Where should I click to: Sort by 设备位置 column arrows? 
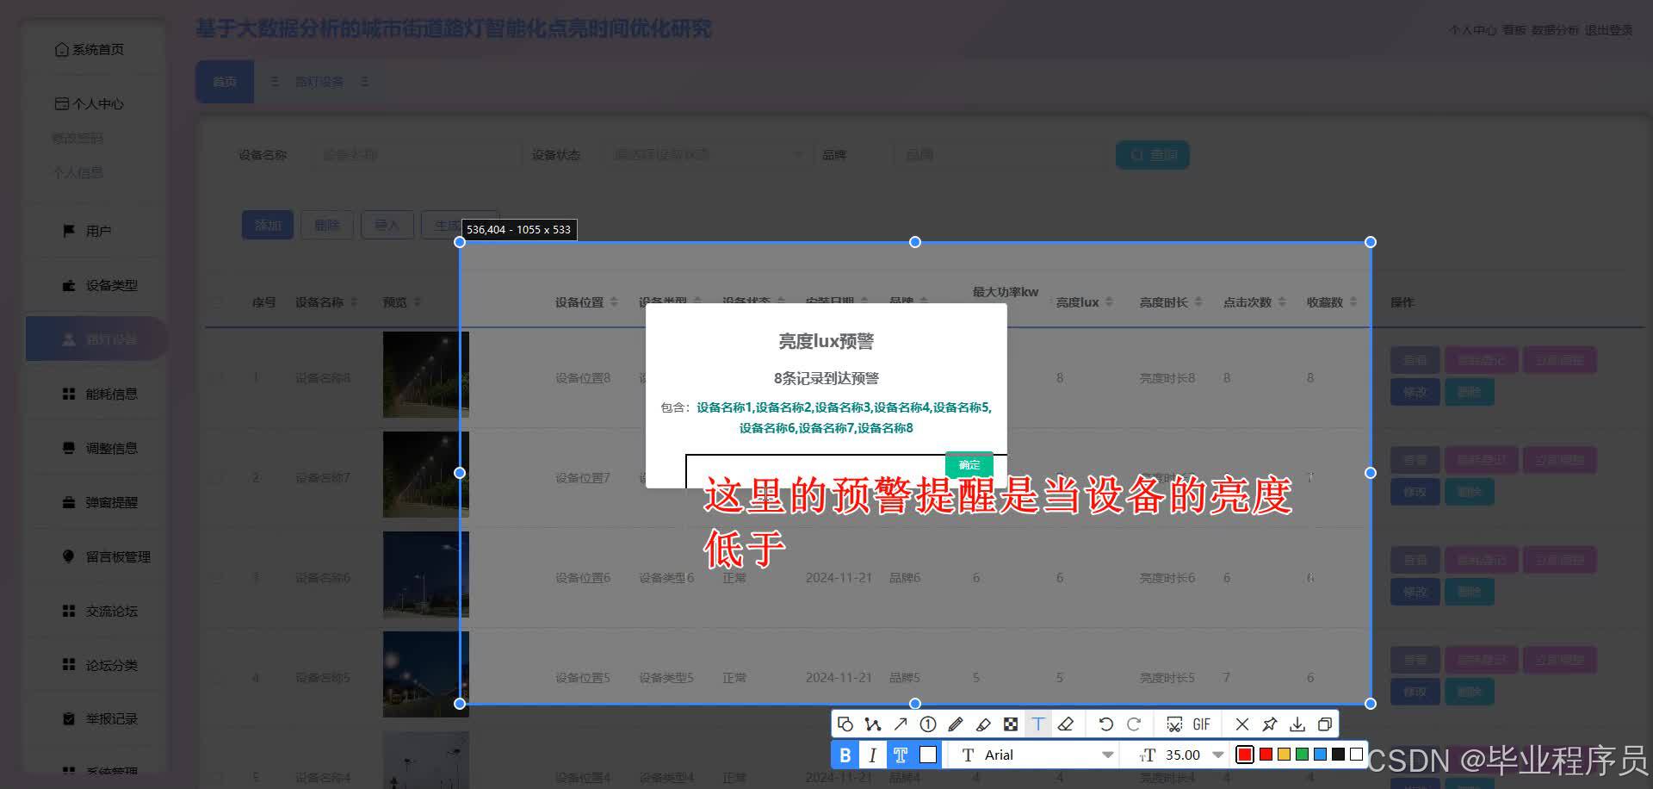point(614,302)
